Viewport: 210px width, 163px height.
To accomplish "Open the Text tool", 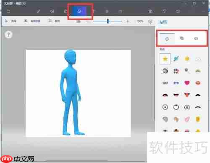I will 94,11.
